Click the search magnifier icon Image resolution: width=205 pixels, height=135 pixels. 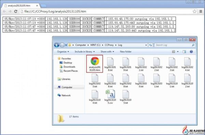coord(193,45)
